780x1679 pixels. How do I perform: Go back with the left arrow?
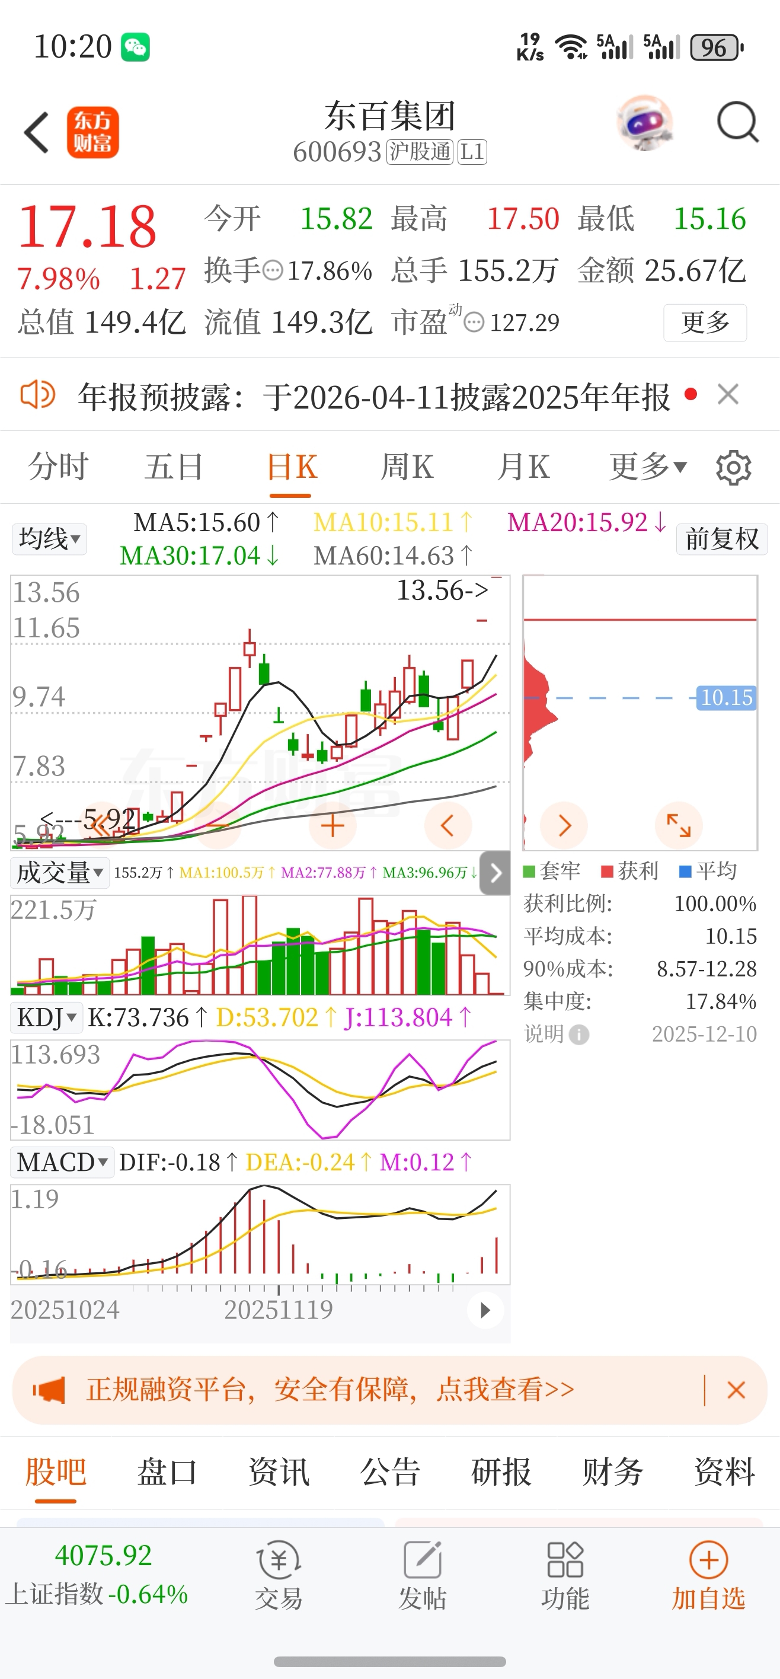click(37, 132)
